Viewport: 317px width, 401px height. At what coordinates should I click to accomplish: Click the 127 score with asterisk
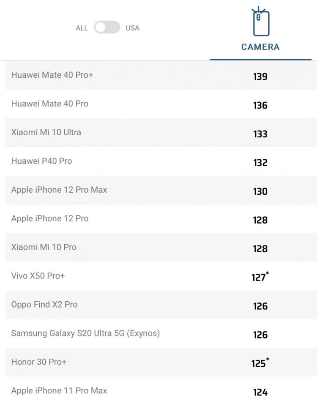tap(260, 276)
